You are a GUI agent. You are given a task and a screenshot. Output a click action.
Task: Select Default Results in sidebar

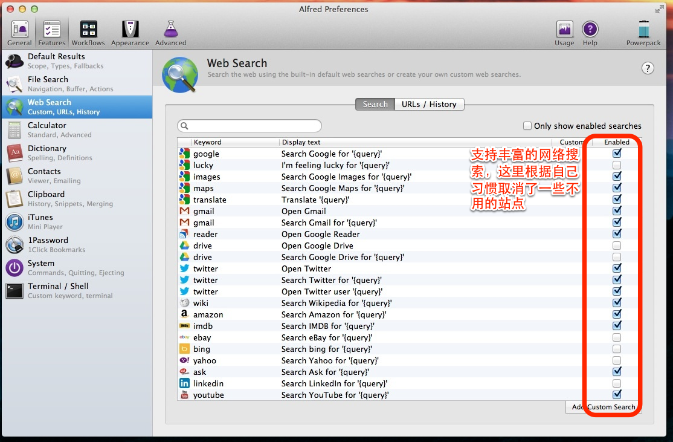click(77, 61)
